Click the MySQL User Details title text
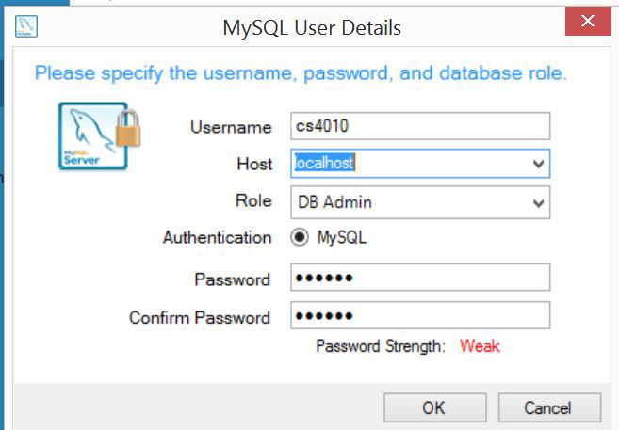Screen dimensions: 619x430 tap(312, 28)
